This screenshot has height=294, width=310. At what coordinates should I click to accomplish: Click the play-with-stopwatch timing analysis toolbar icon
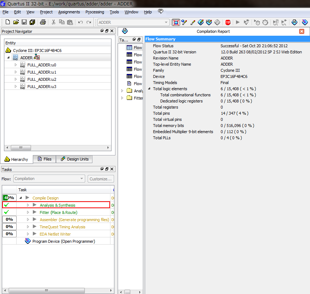pos(257,22)
